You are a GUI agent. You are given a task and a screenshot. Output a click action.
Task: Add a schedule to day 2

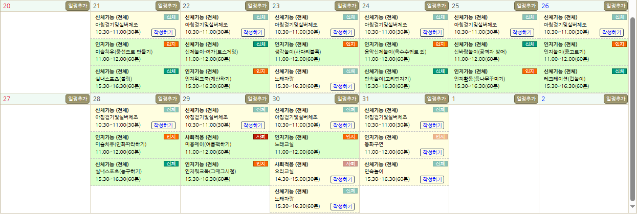(615, 99)
